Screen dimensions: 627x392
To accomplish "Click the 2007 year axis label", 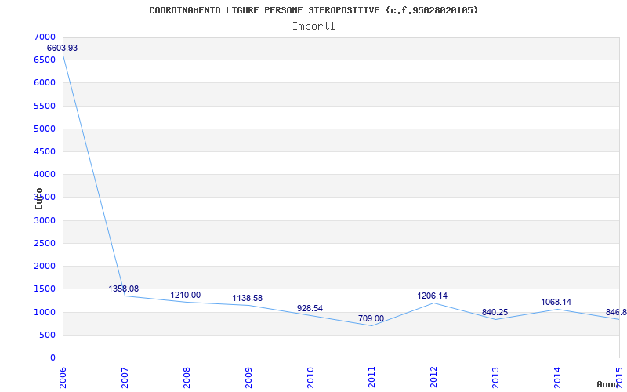I will [x=125, y=378].
